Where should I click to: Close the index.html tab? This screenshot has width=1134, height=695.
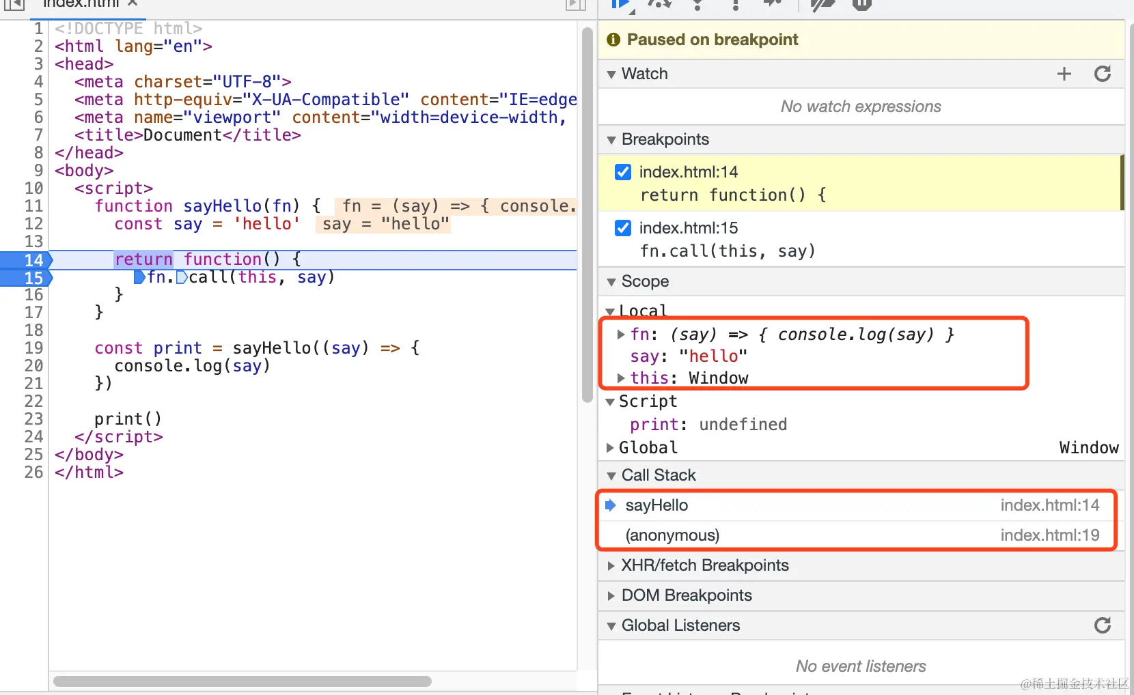133,3
